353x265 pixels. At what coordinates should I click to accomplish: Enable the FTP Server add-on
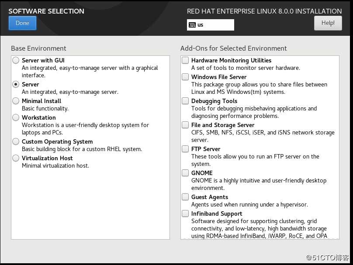point(185,149)
